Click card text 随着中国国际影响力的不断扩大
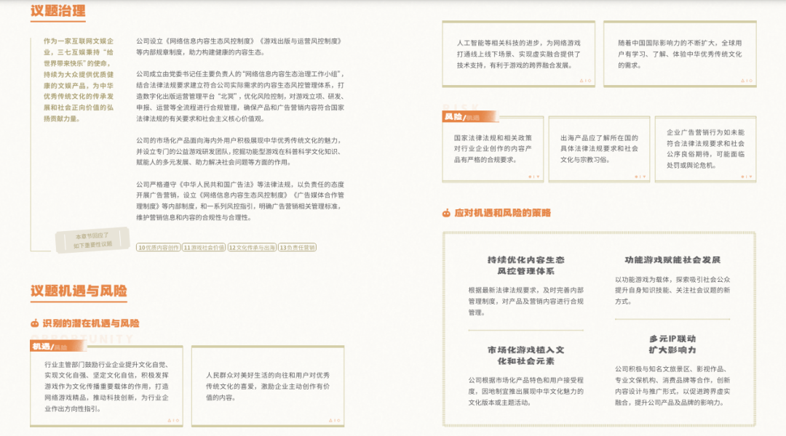Image resolution: width=786 pixels, height=436 pixels. (680, 54)
